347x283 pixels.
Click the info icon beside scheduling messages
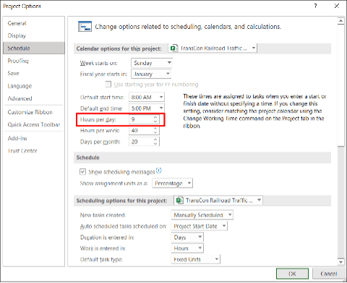click(x=158, y=170)
